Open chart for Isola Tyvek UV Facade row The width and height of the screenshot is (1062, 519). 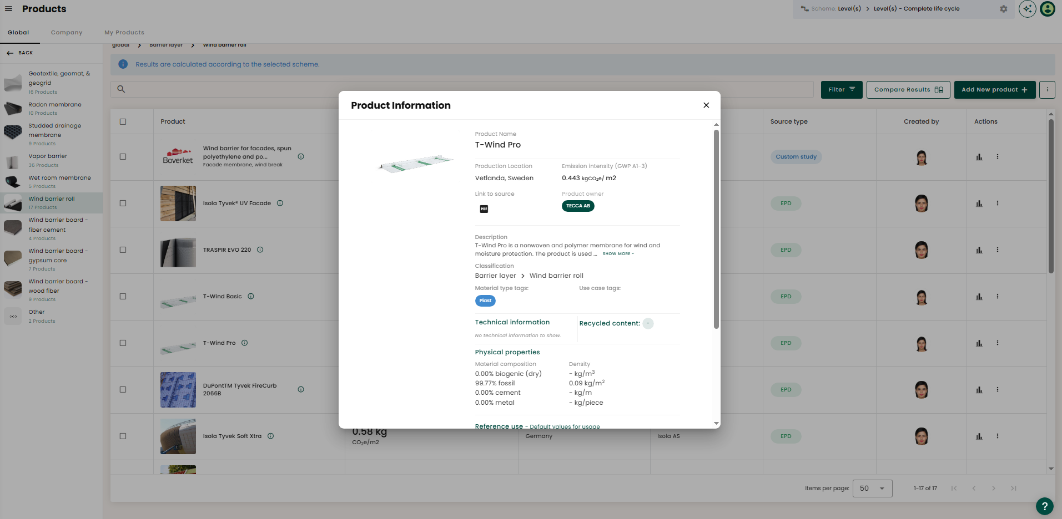979,203
